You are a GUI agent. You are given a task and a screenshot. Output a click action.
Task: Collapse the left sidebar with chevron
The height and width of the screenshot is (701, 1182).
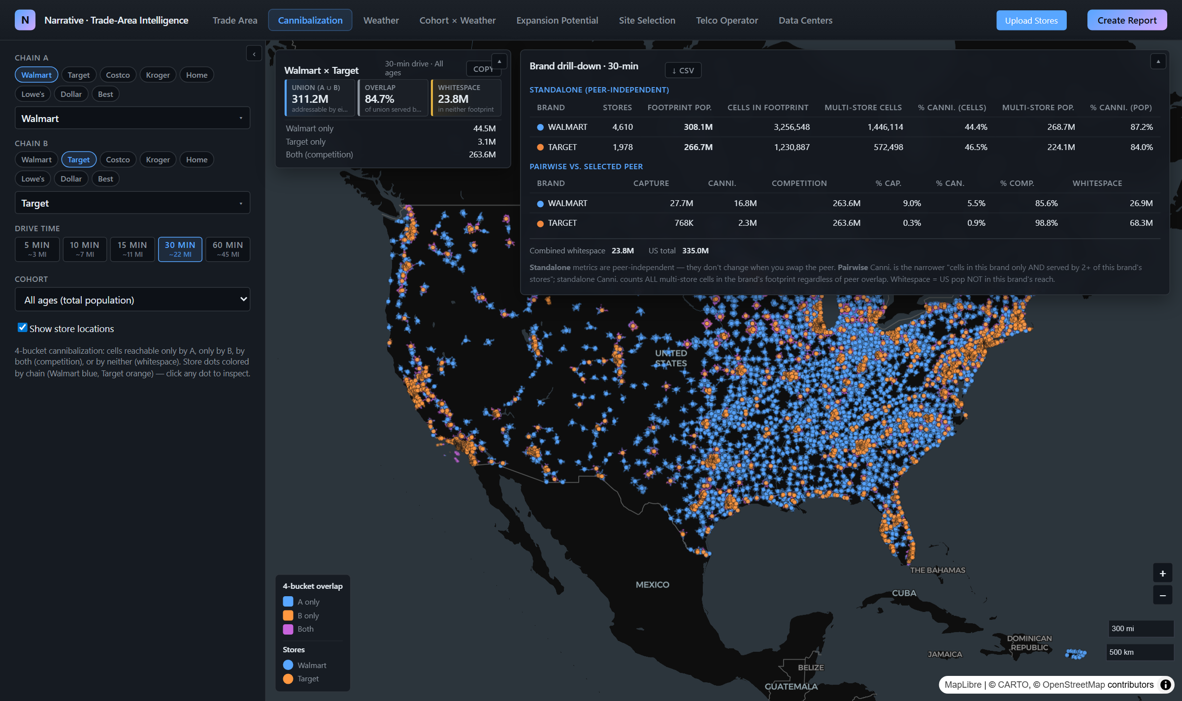click(x=254, y=54)
